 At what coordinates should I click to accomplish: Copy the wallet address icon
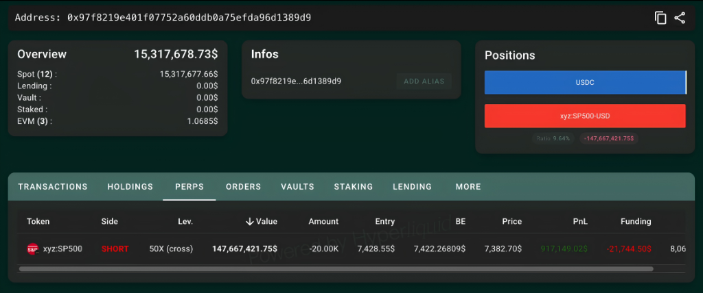(x=660, y=18)
